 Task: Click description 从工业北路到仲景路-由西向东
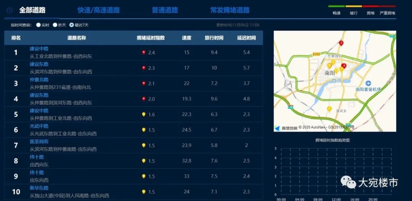click(61, 56)
